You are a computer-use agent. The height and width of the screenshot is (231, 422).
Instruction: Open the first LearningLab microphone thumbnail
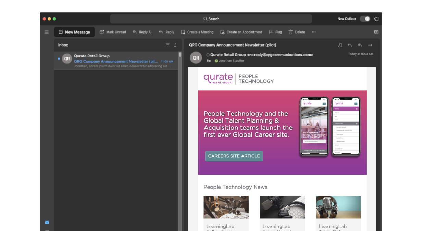(226, 207)
